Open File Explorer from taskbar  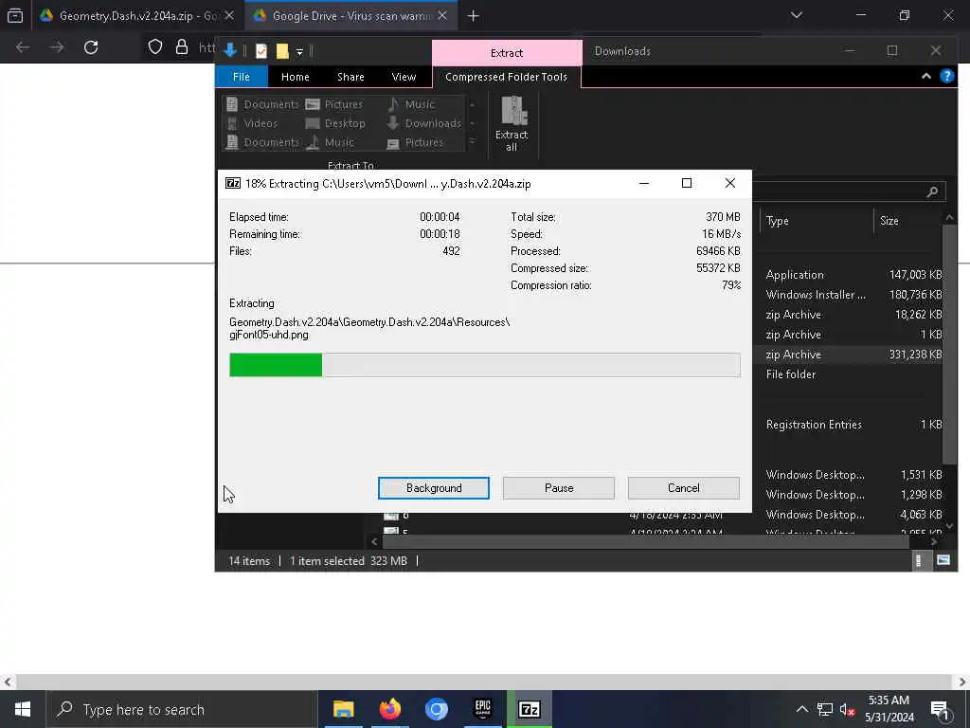pyautogui.click(x=343, y=709)
